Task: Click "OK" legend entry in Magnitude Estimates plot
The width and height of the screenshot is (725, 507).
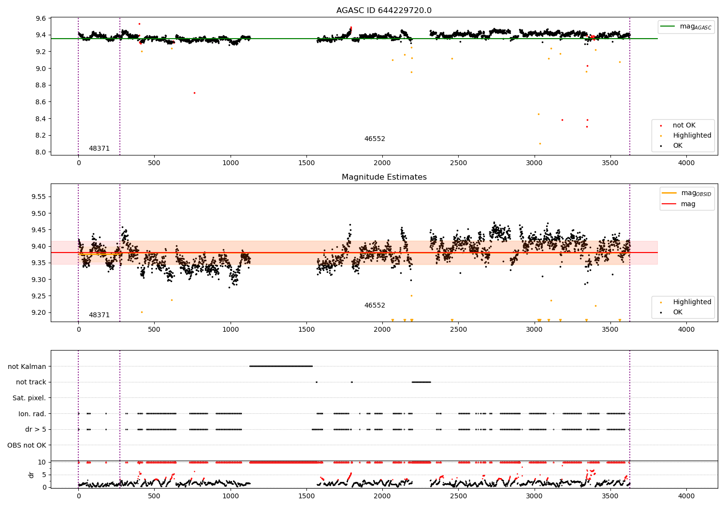Action: point(678,312)
